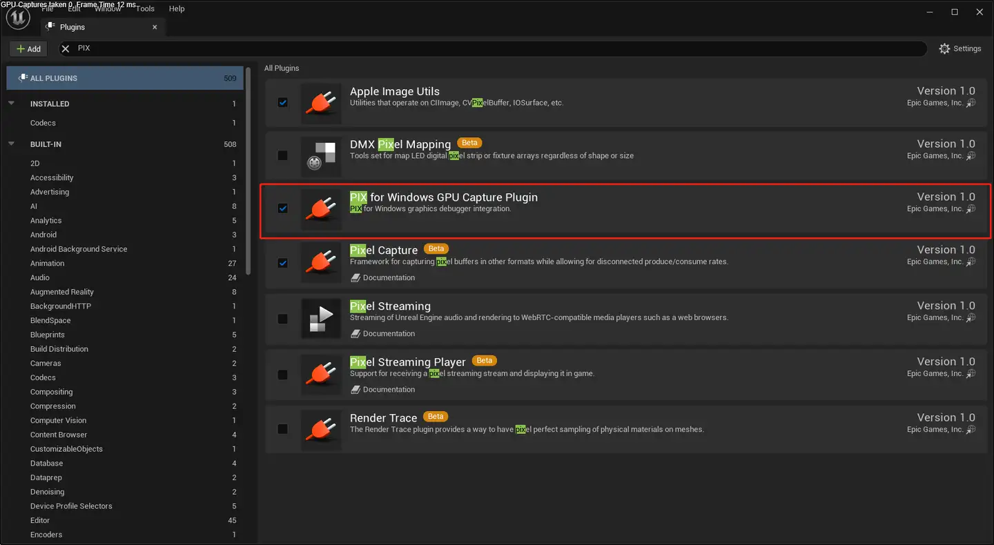Click the Pixel Streaming plugin icon
Viewport: 994px width, 545px height.
click(x=321, y=319)
